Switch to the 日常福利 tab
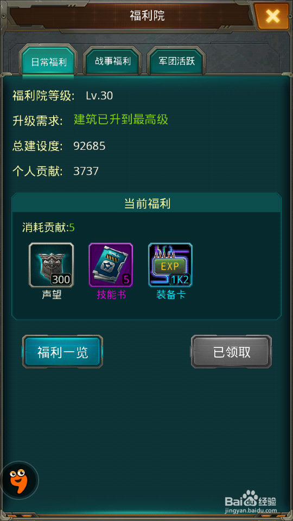Viewport: 293px width, 521px height. click(48, 62)
